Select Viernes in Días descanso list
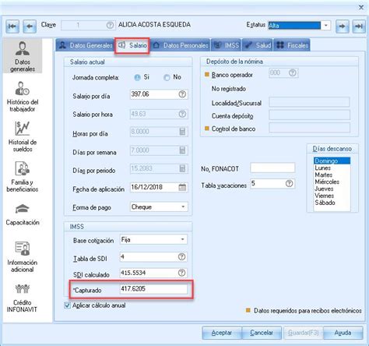Image resolution: width=369 pixels, height=346 pixels. pyautogui.click(x=332, y=196)
